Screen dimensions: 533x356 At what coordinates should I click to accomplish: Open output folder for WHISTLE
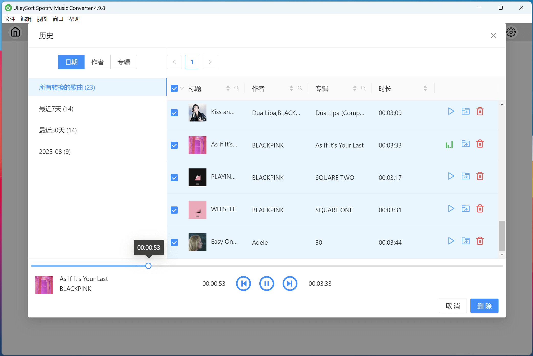tap(465, 209)
